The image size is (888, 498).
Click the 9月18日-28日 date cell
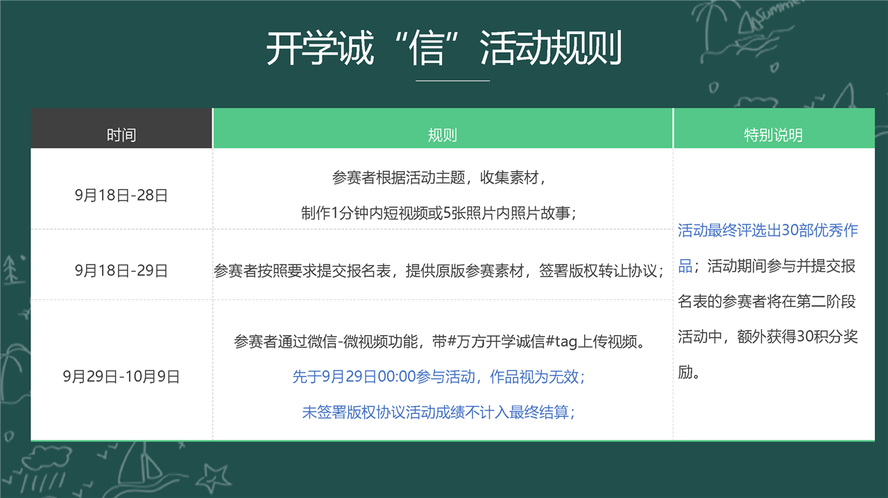(121, 195)
